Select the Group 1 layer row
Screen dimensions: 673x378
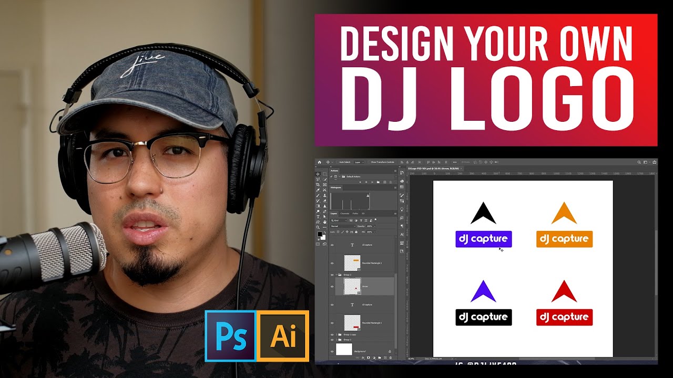(x=363, y=340)
